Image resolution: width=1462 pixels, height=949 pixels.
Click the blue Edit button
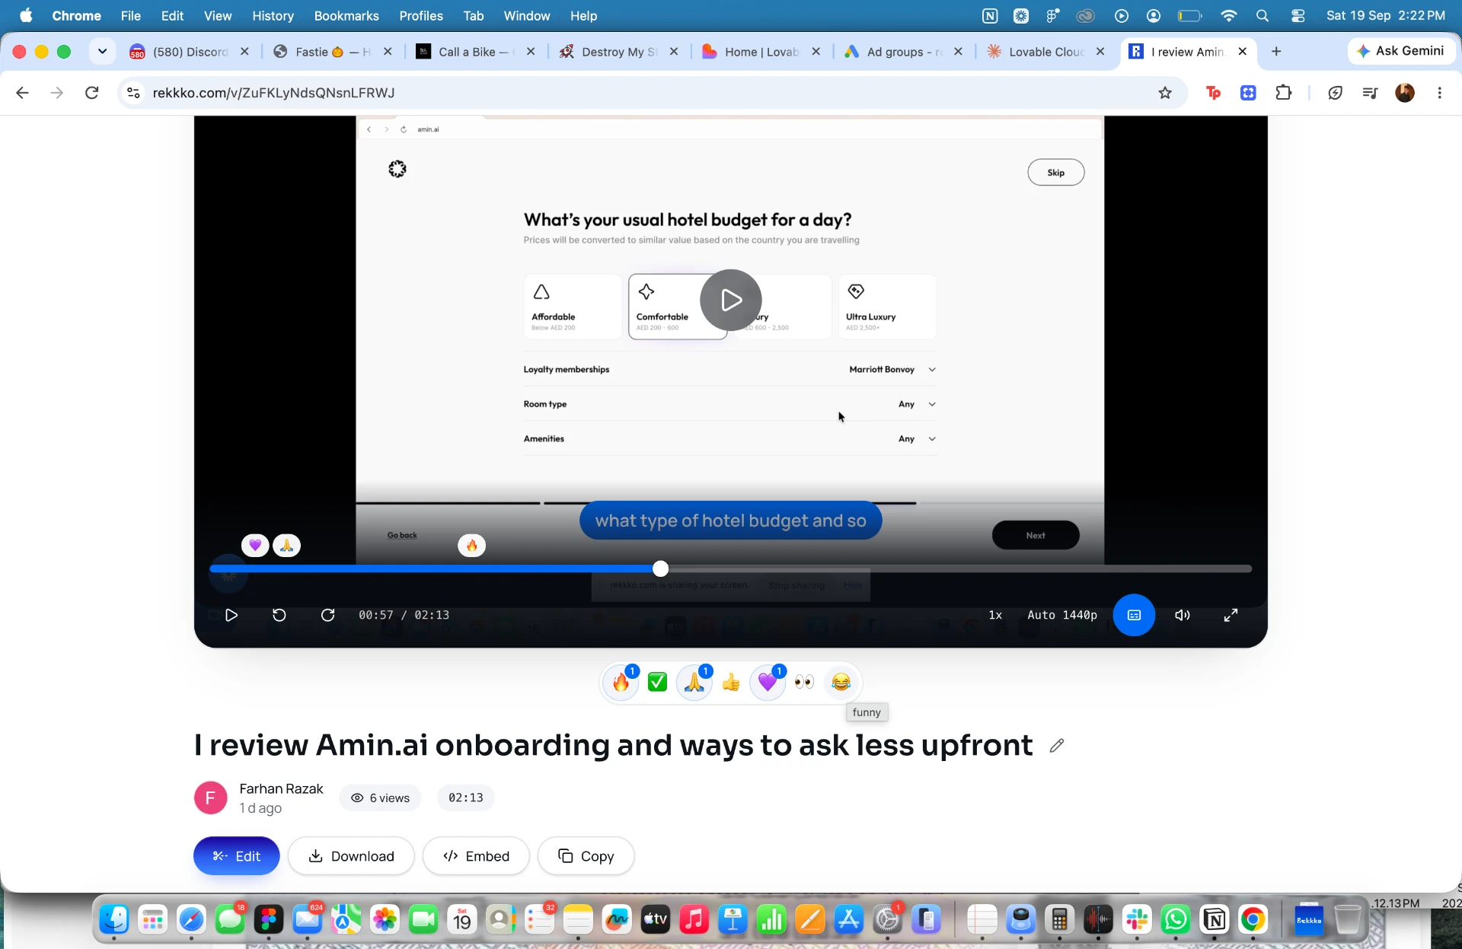tap(237, 856)
